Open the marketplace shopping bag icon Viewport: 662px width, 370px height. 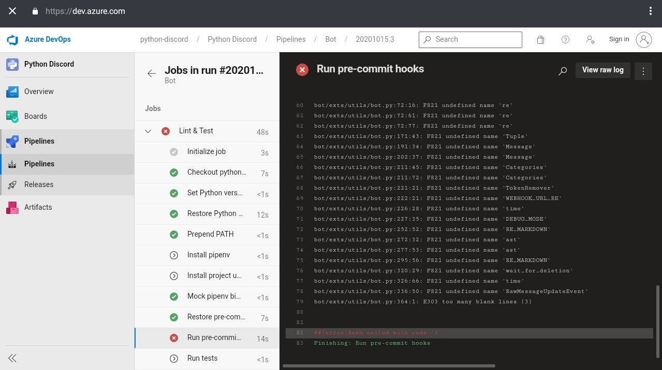click(x=540, y=40)
